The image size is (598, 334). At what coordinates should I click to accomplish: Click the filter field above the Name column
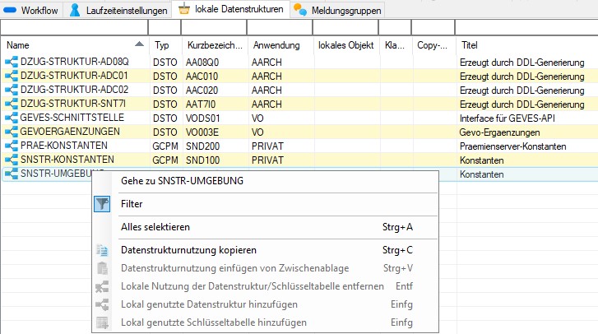pos(74,28)
